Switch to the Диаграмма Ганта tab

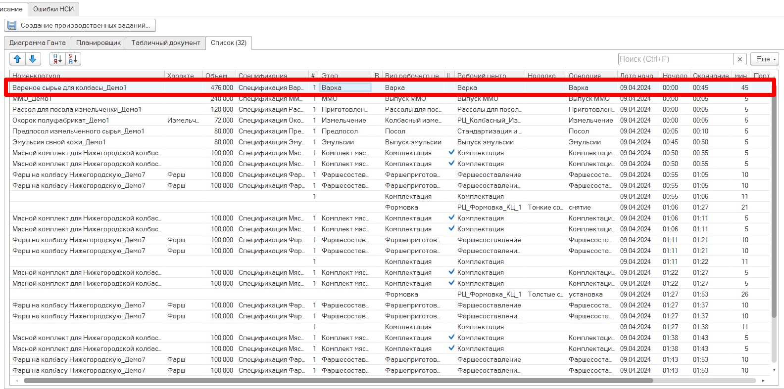tap(38, 43)
